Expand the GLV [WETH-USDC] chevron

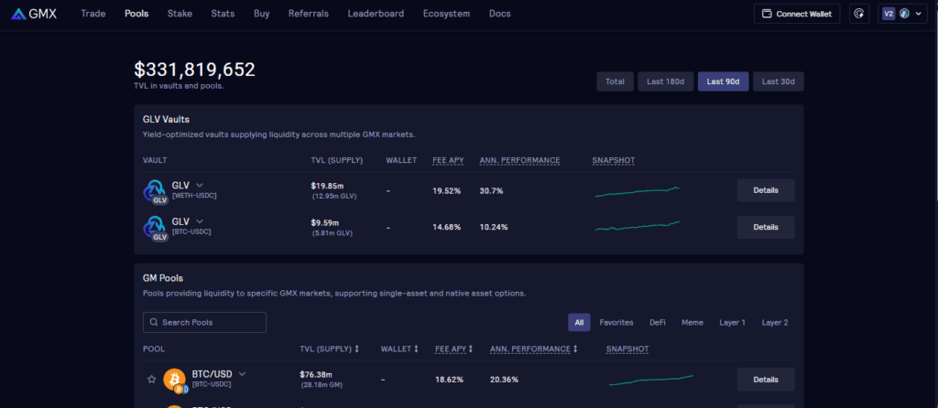click(x=200, y=185)
